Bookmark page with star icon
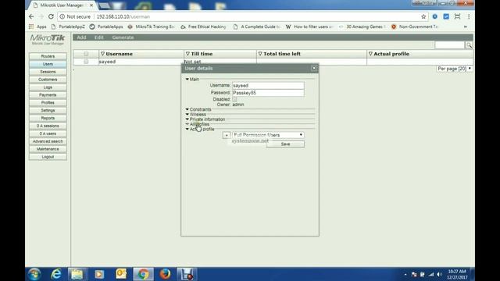This screenshot has width=500, height=281. click(423, 16)
